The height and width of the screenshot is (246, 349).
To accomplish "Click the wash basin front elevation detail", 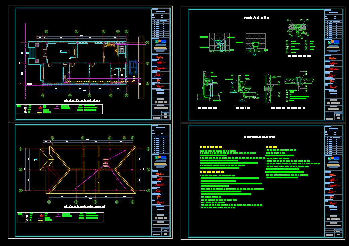I will 219,43.
